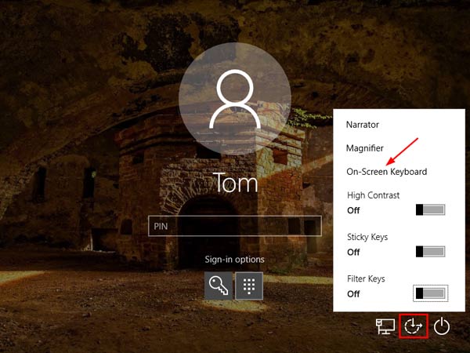
Task: Click the Sign-in options text
Action: click(x=235, y=260)
